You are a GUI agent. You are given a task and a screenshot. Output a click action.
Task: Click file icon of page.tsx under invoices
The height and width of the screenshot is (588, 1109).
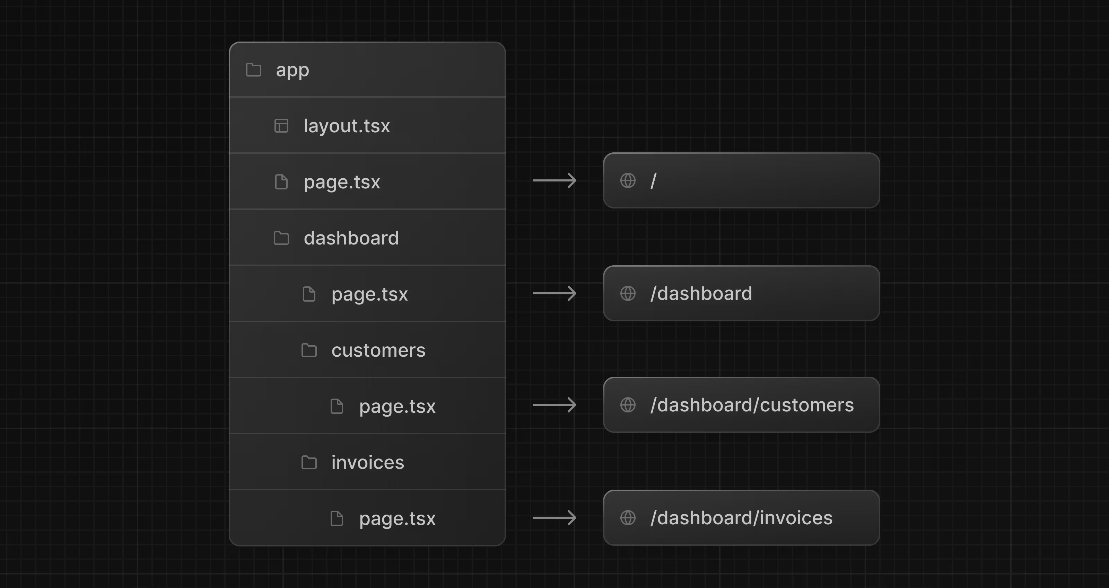(337, 518)
